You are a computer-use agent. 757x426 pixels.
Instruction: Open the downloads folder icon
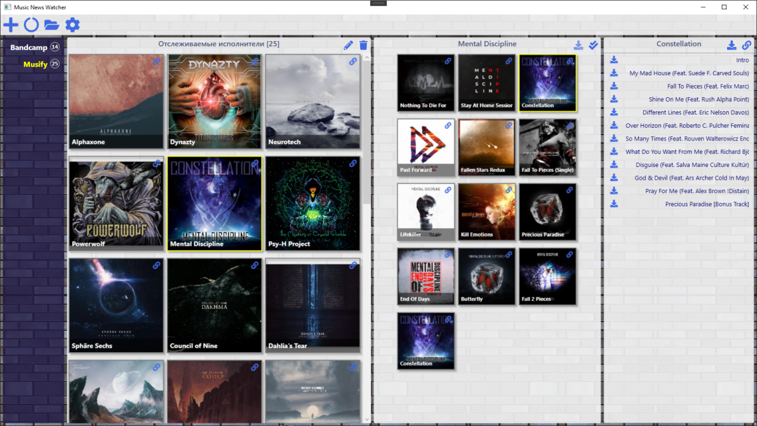click(52, 25)
